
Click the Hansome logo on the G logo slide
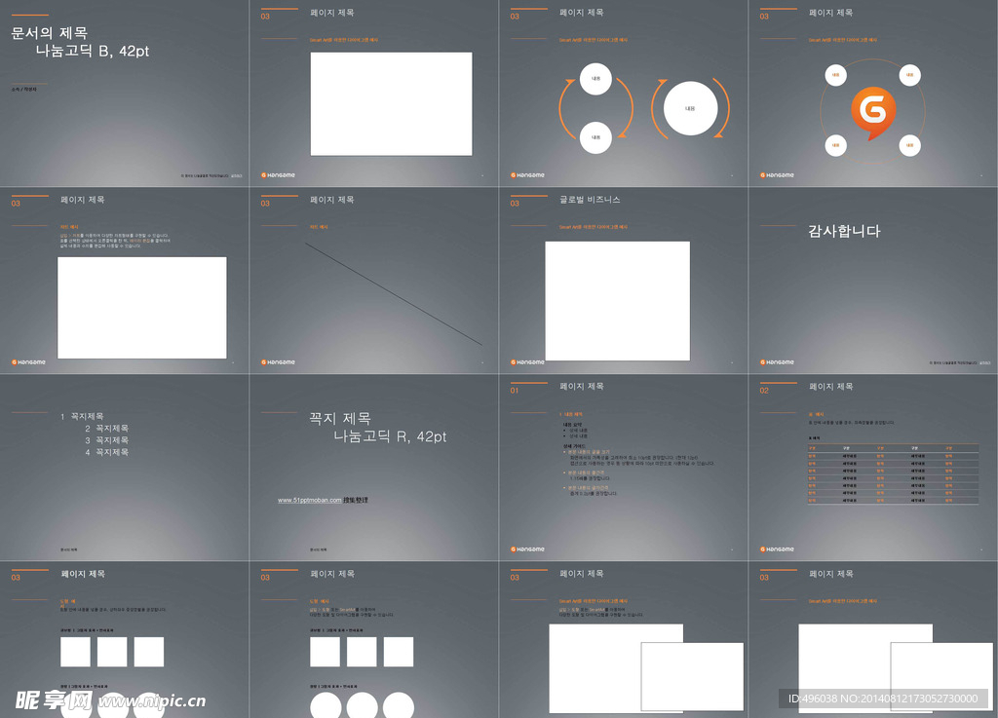click(777, 175)
